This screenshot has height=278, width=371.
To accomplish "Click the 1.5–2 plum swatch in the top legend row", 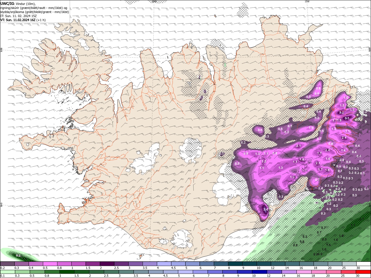I will (x=93, y=264).
